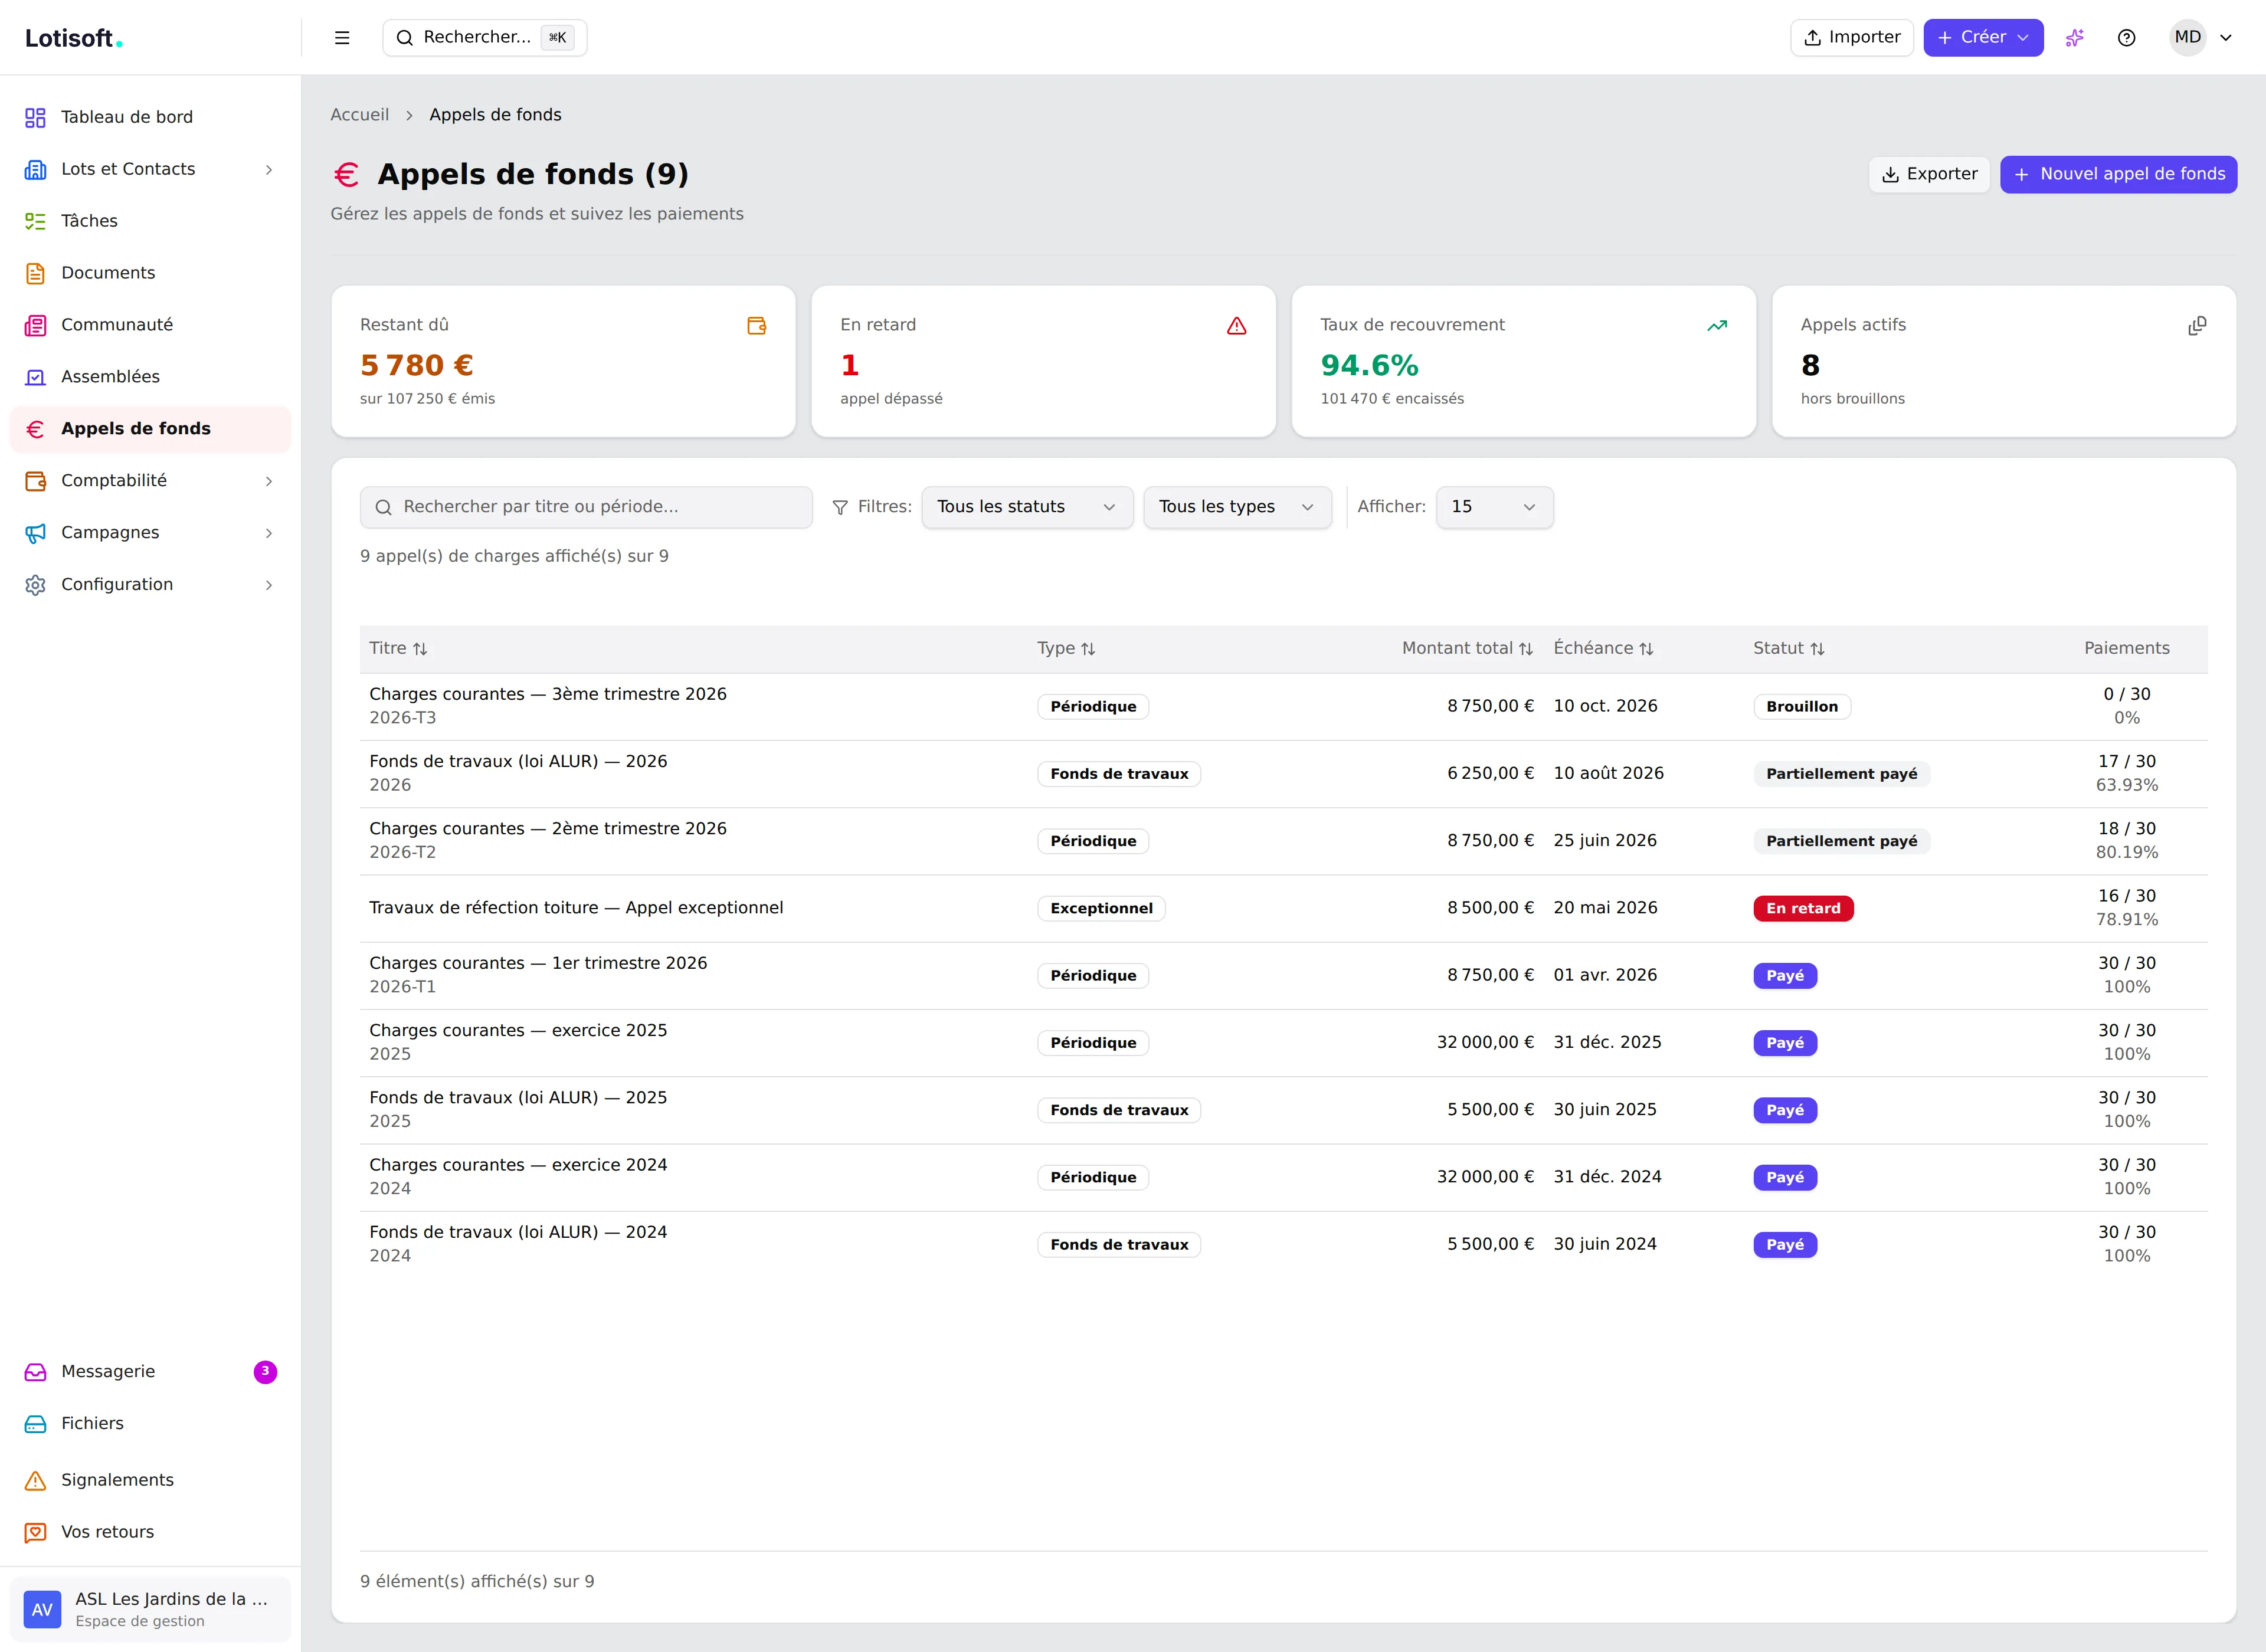This screenshot has height=1652, width=2266.
Task: Click the Exceptionnel type badge
Action: pyautogui.click(x=1101, y=909)
